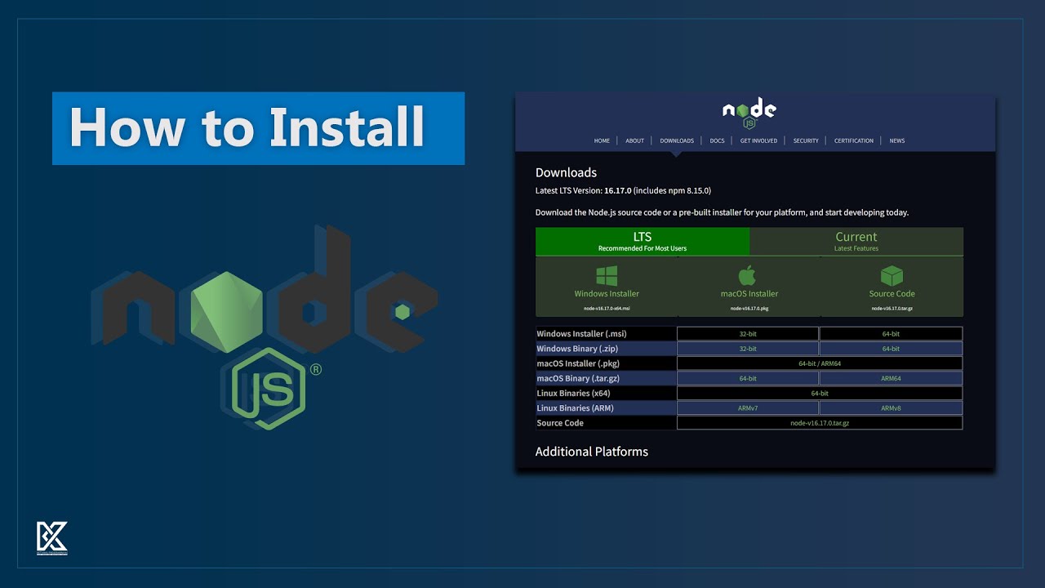This screenshot has width=1045, height=588.
Task: Click the 'Linux Binaries (x64)' row label
Action: click(x=575, y=393)
